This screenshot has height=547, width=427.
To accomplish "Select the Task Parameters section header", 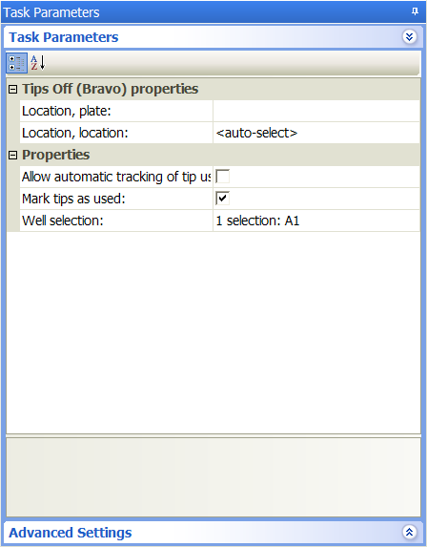I will pos(64,37).
